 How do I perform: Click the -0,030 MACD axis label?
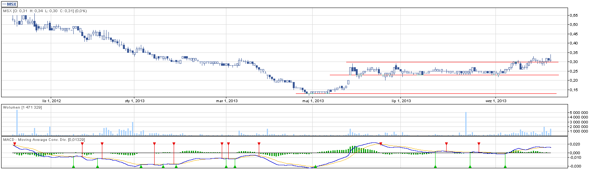[576, 166]
